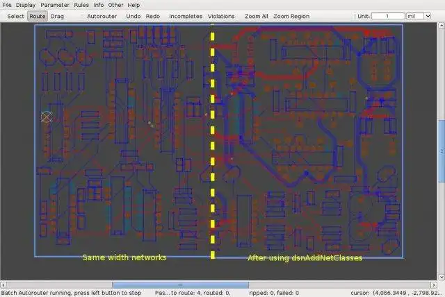Image resolution: width=445 pixels, height=297 pixels.
Task: Click the Redo button
Action: click(153, 16)
